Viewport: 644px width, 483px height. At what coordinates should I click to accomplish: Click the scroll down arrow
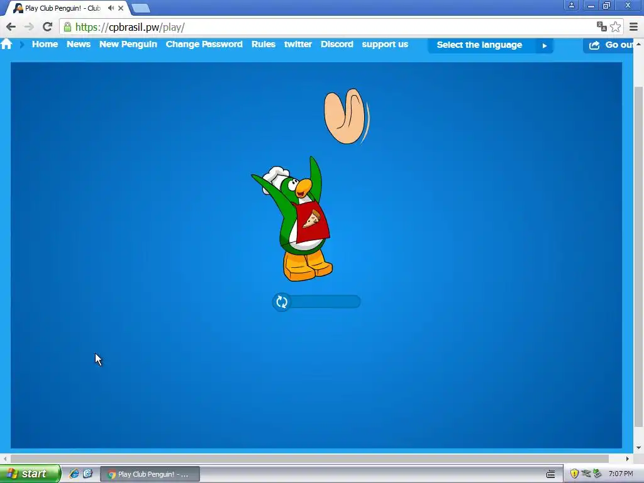[x=638, y=448]
